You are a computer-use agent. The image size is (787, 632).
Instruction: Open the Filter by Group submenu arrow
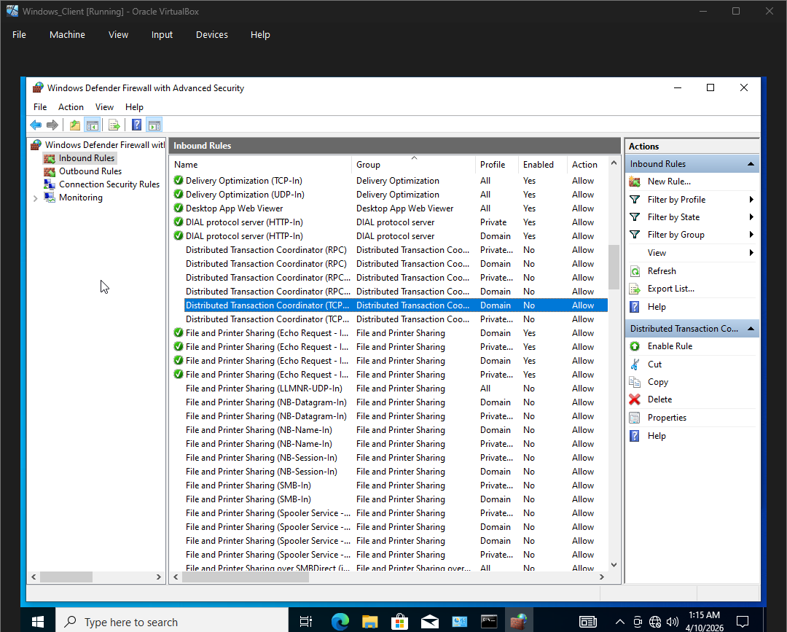tap(751, 235)
